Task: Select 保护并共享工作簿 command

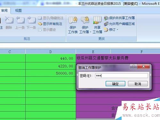Action: coord(119,18)
